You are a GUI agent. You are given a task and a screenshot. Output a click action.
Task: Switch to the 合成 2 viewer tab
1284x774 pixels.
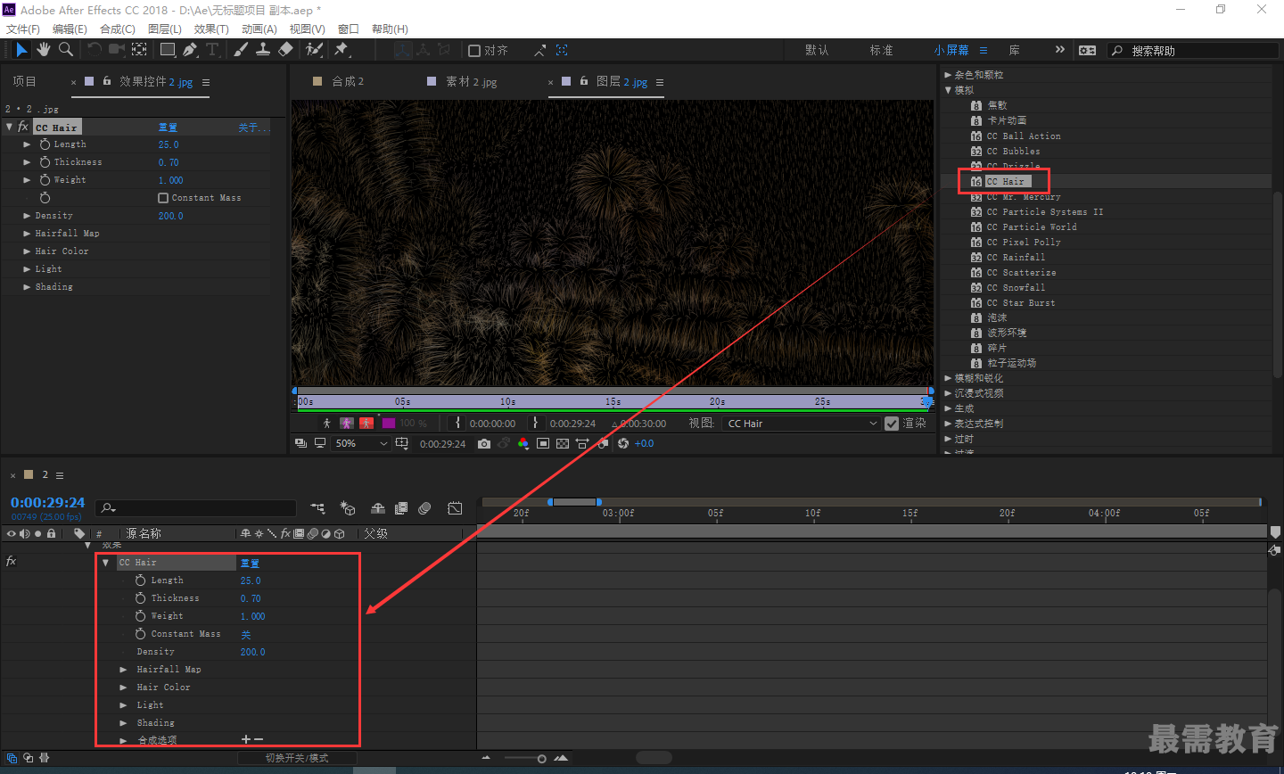348,82
